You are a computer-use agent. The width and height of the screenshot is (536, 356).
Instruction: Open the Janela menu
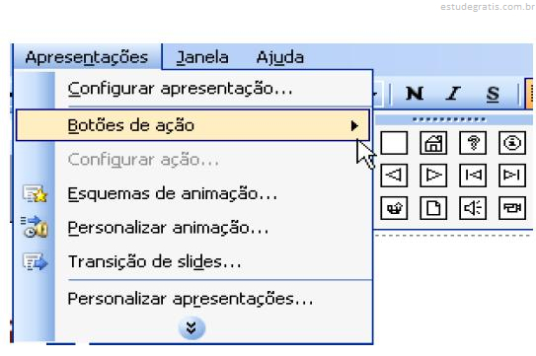point(202,57)
